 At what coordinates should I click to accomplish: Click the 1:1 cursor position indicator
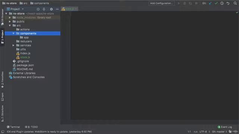189,131
